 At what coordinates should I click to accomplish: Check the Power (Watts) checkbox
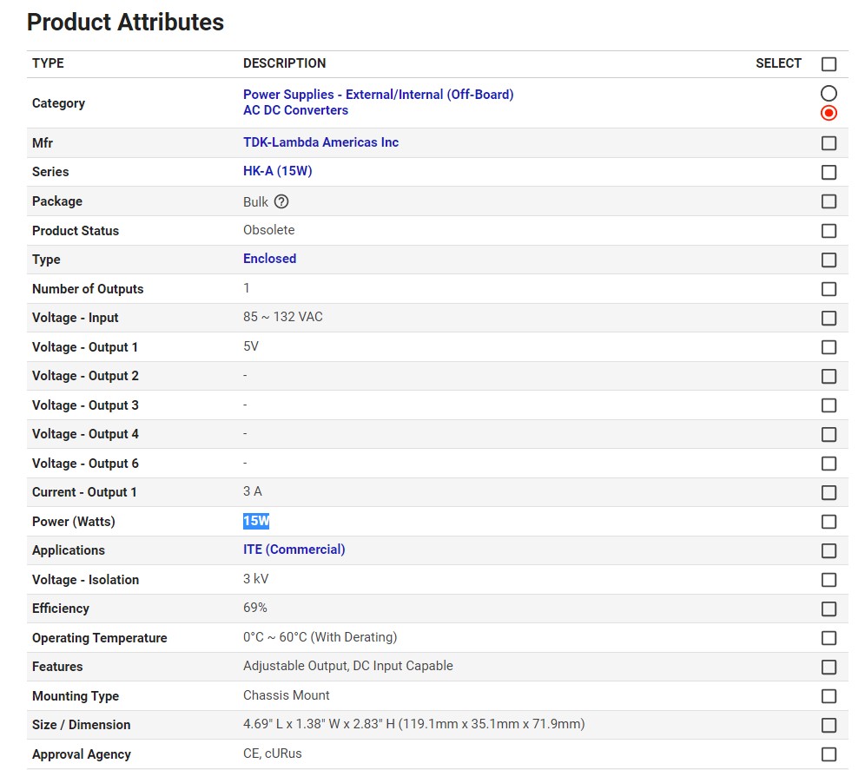point(829,522)
